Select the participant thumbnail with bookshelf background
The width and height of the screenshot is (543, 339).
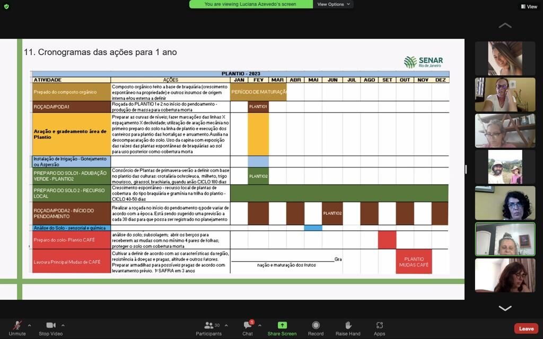click(505, 131)
